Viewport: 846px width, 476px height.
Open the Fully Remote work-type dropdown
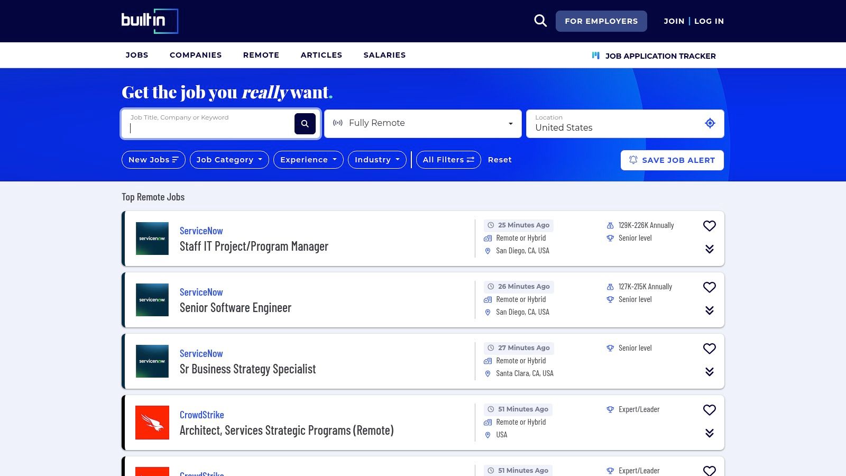[423, 124]
